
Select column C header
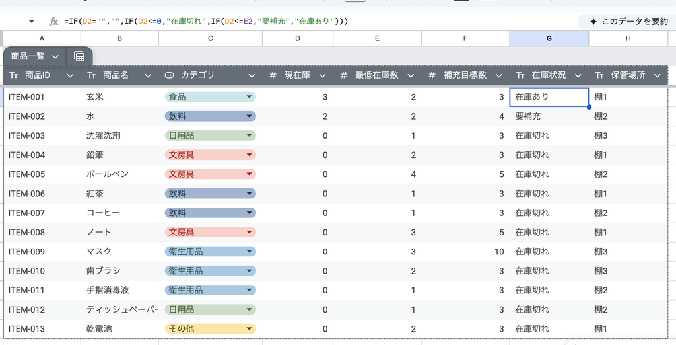(x=211, y=38)
